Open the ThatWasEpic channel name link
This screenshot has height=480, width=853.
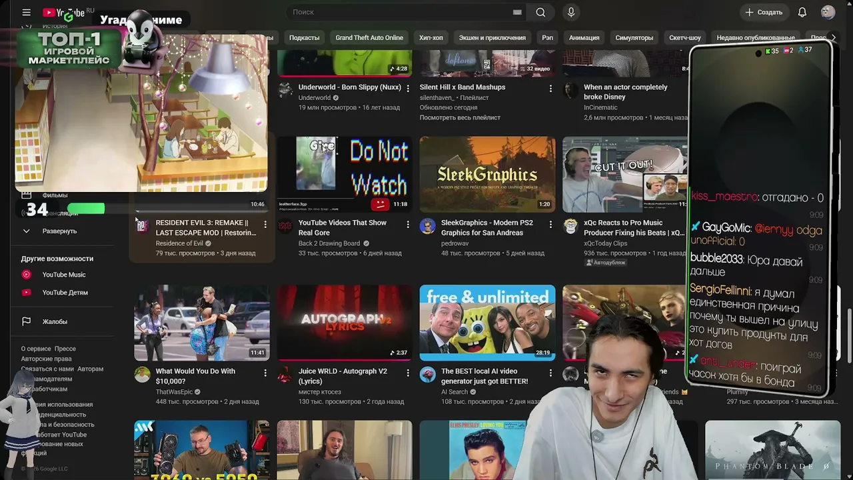click(174, 392)
